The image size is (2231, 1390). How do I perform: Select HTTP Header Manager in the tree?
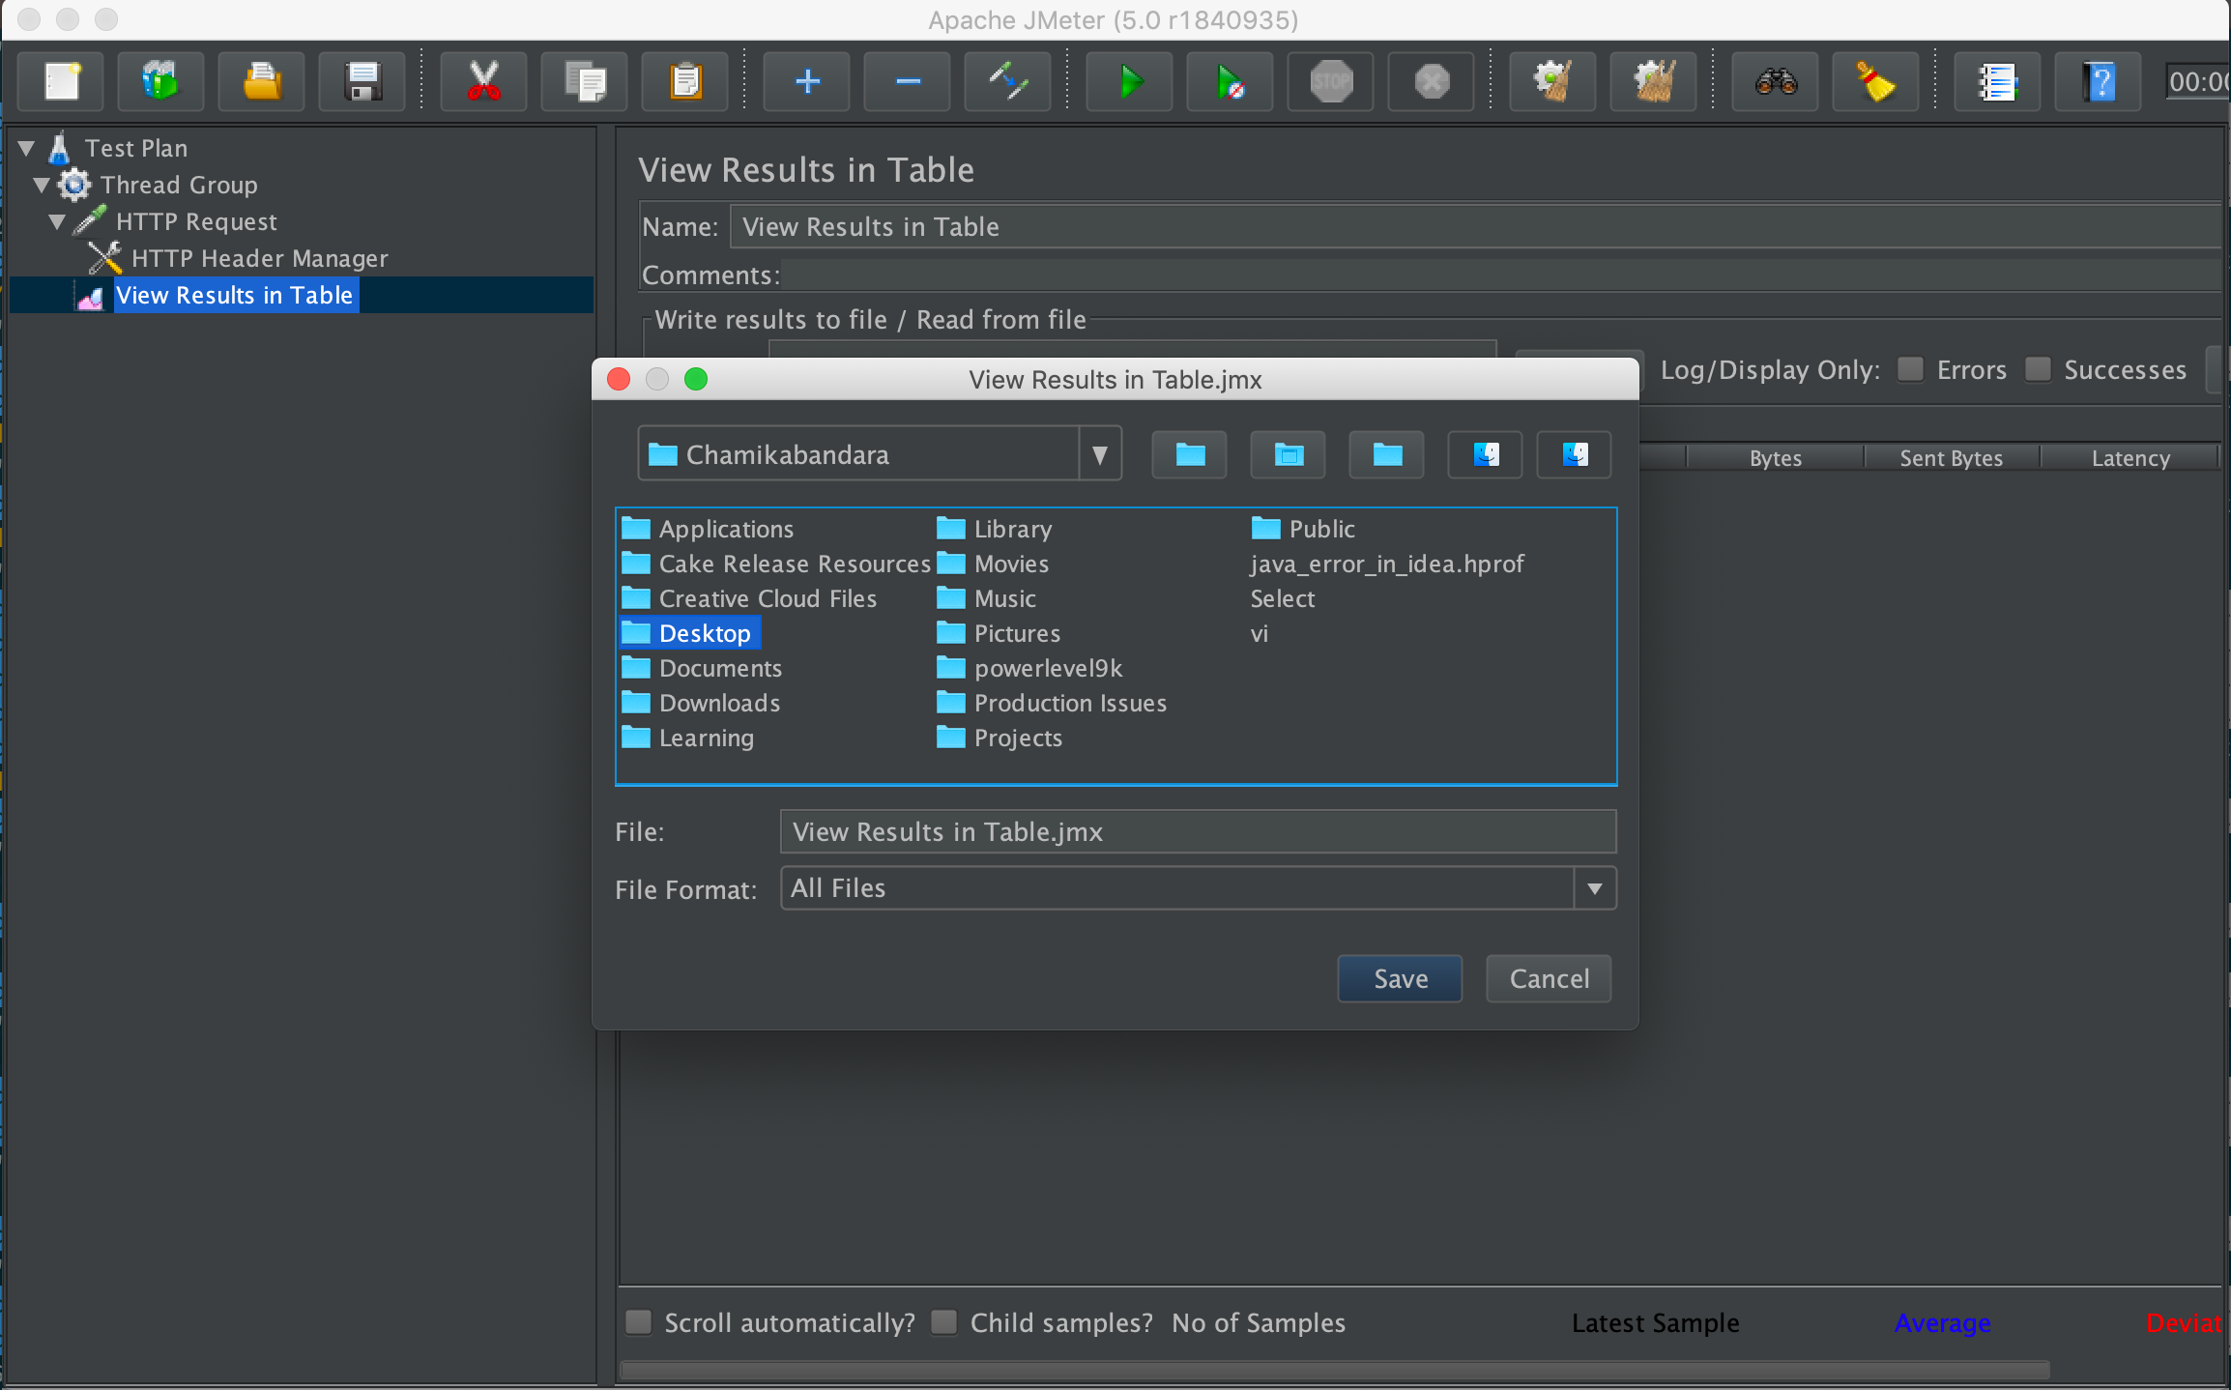click(x=259, y=258)
